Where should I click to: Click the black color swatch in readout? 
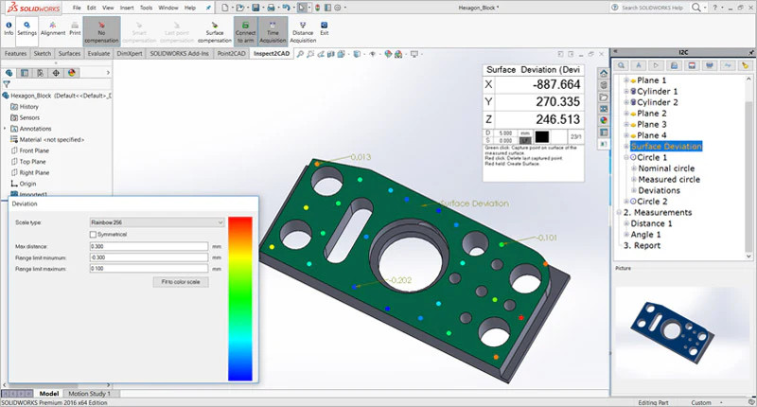541,136
